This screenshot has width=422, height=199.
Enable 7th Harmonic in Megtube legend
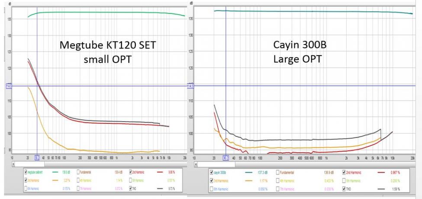tap(78, 189)
